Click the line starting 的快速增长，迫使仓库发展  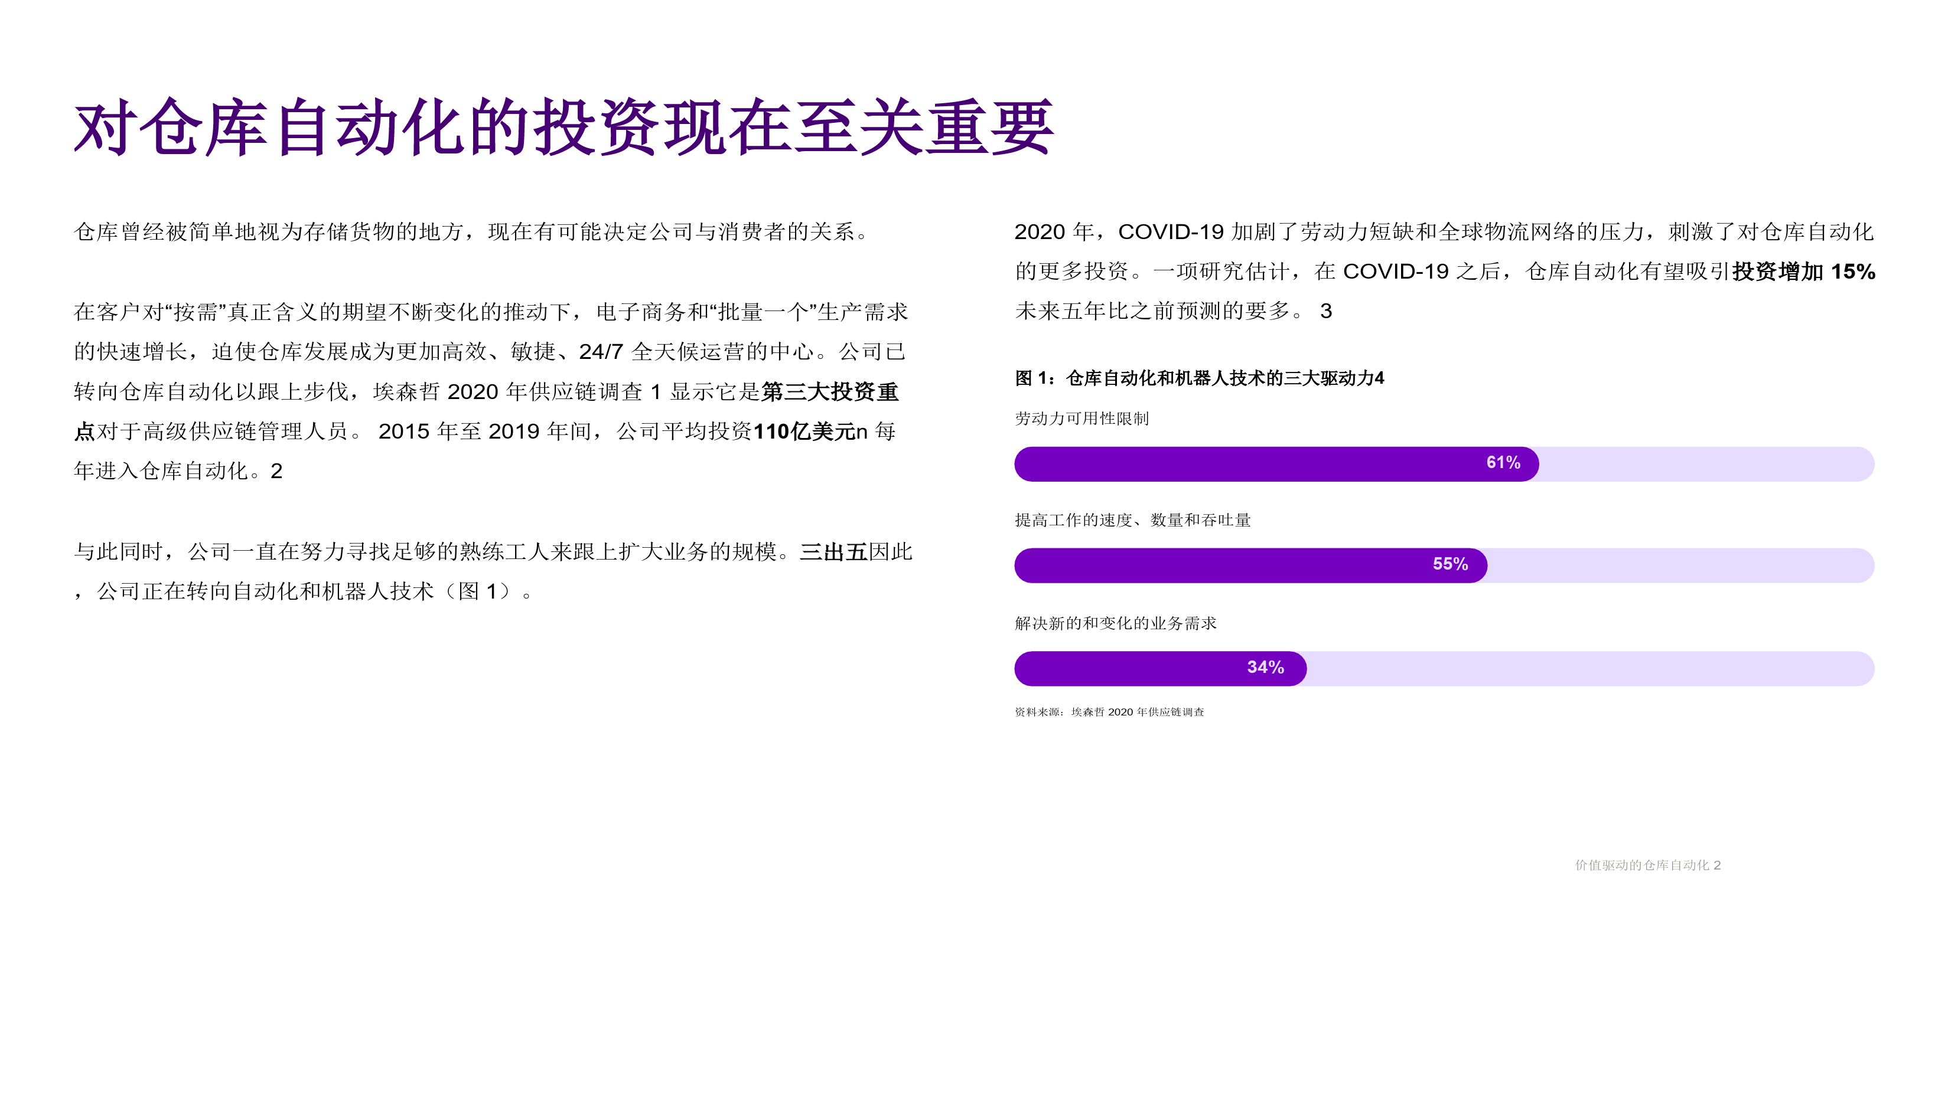click(x=489, y=351)
